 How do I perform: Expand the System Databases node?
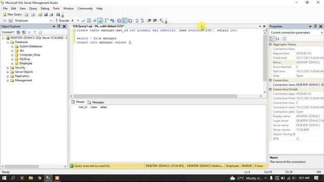coord(12,47)
